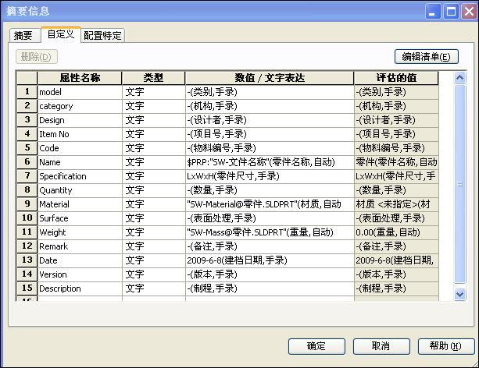Edit value -(制程,手录) in 数值 column
The height and width of the screenshot is (368, 479).
coord(270,288)
